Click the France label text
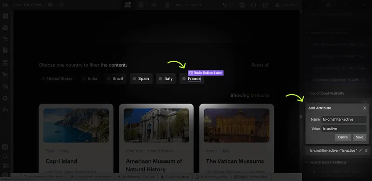372x181 pixels. pyautogui.click(x=194, y=78)
